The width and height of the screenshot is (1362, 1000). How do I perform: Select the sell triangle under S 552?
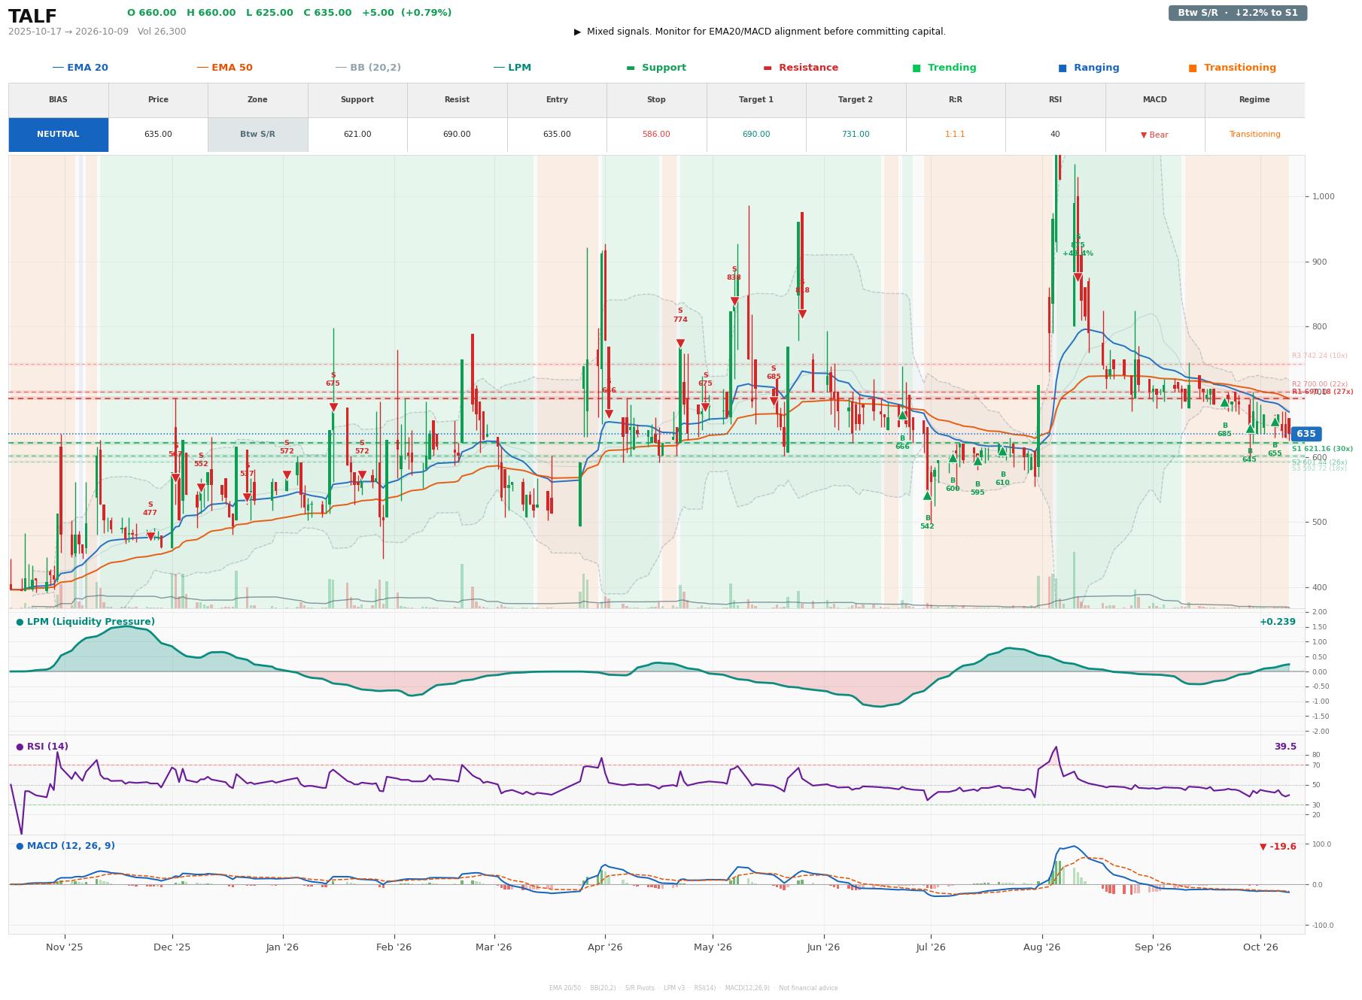coord(201,488)
